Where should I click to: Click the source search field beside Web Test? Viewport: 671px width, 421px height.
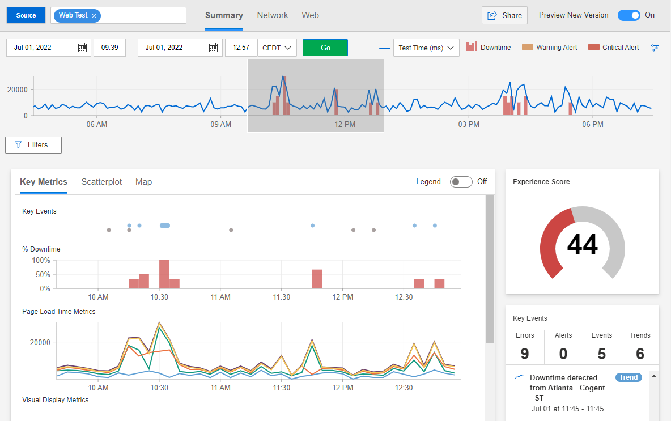[143, 15]
